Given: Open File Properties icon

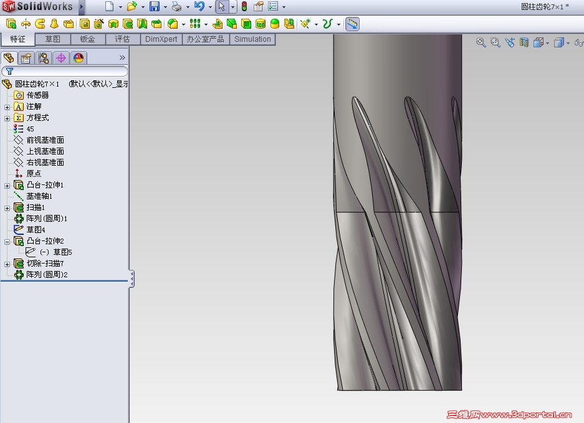Looking at the screenshot, I should tap(259, 6).
